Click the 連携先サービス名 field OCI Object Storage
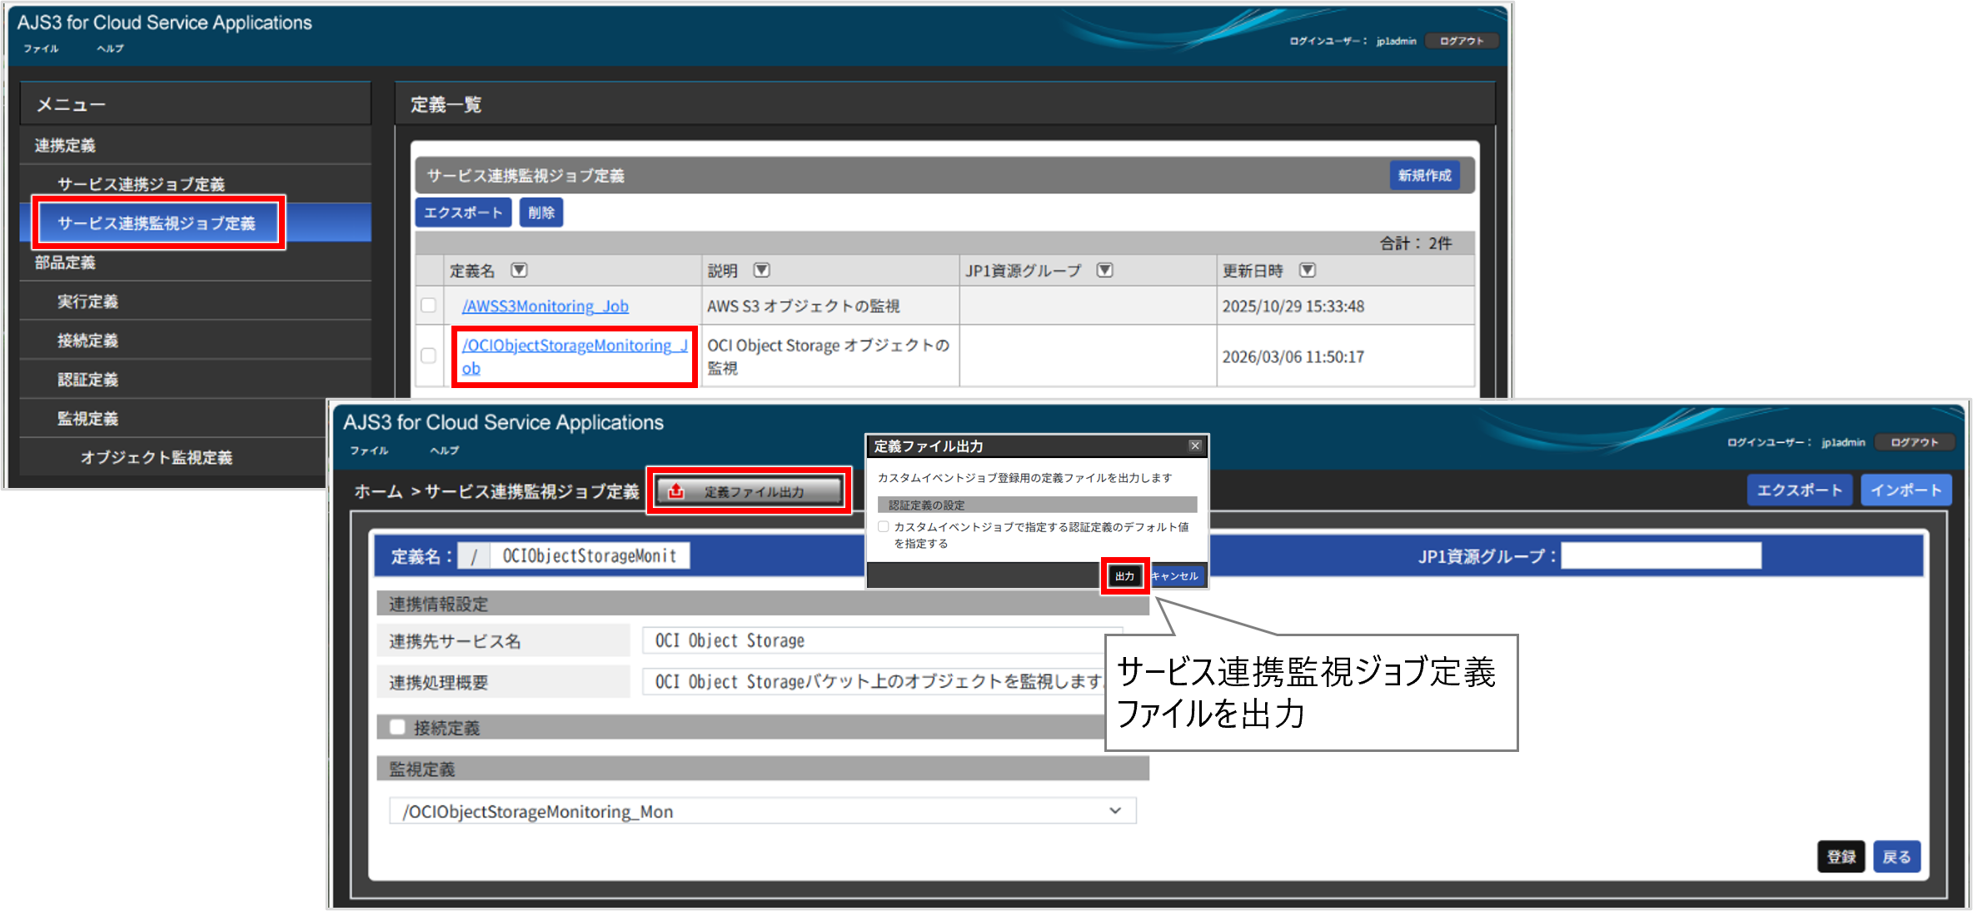This screenshot has width=1973, height=911. coord(883,640)
